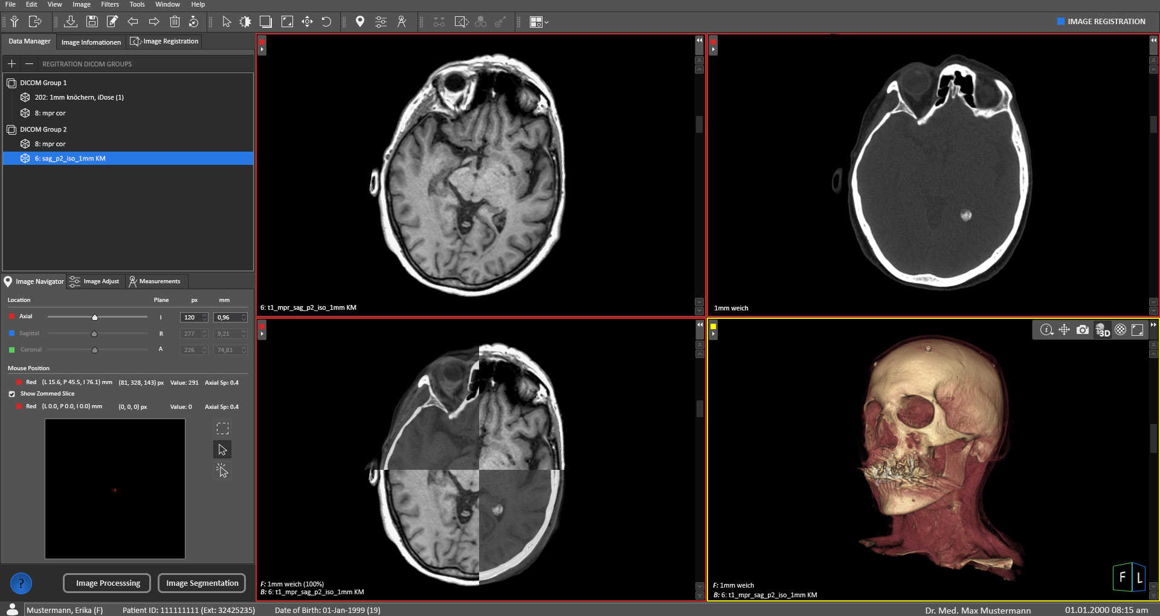Click the edit pencil document icon

point(112,22)
